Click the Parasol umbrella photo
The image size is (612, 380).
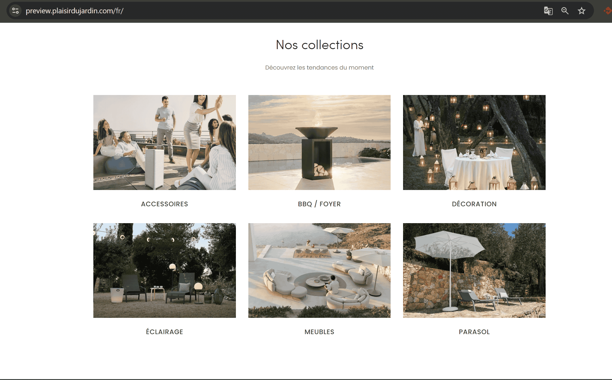(474, 270)
